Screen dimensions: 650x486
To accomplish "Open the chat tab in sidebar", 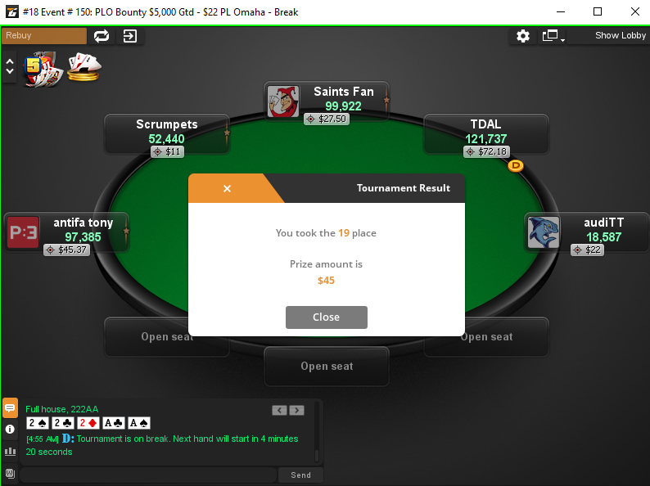I will pos(10,408).
